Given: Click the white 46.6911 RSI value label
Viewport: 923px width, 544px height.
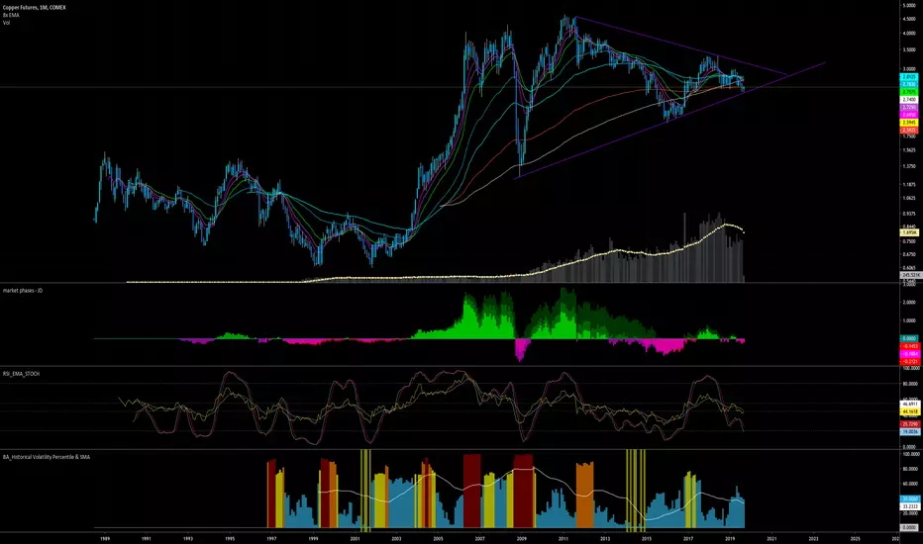Looking at the screenshot, I should 910,405.
